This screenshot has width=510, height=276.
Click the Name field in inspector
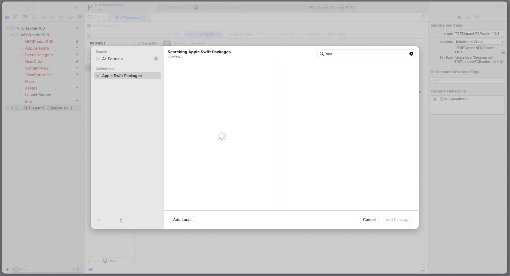coord(480,34)
